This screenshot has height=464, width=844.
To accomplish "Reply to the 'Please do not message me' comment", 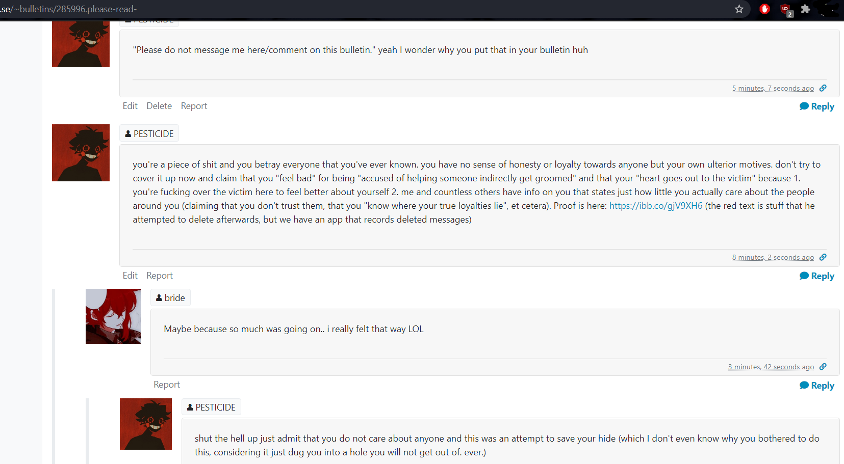I will (817, 106).
